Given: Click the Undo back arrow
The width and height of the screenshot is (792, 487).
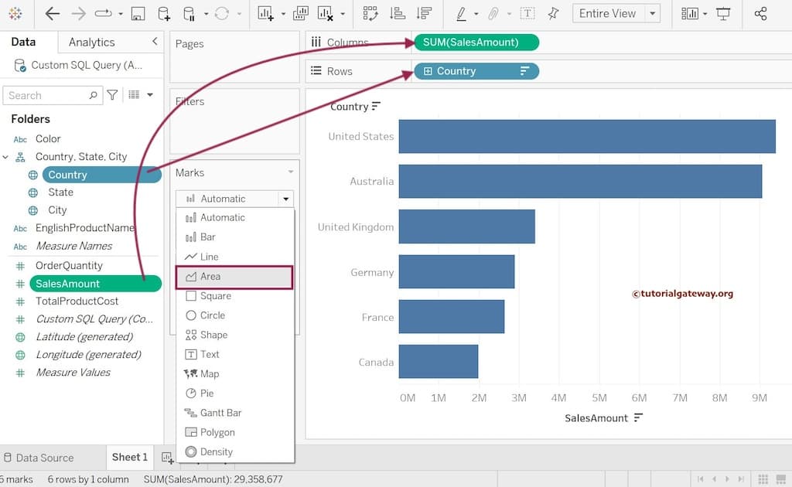Looking at the screenshot, I should coord(53,14).
